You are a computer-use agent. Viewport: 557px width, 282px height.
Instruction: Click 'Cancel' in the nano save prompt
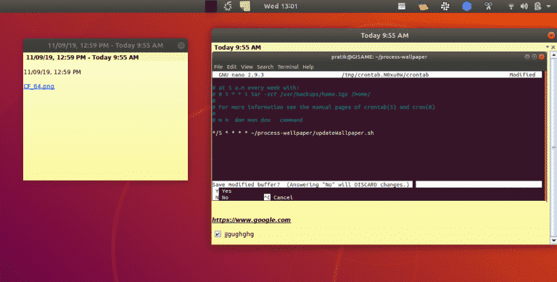(283, 197)
